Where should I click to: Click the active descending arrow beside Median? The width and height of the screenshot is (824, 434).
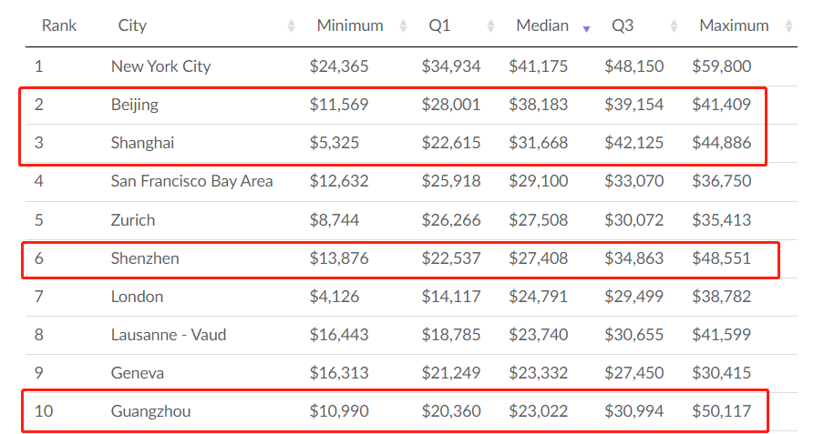[x=586, y=28]
